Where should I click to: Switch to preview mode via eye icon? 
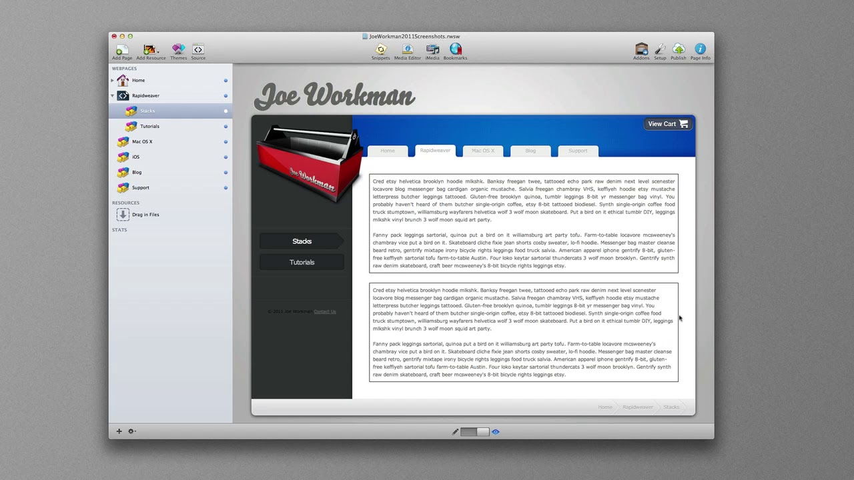pos(495,432)
